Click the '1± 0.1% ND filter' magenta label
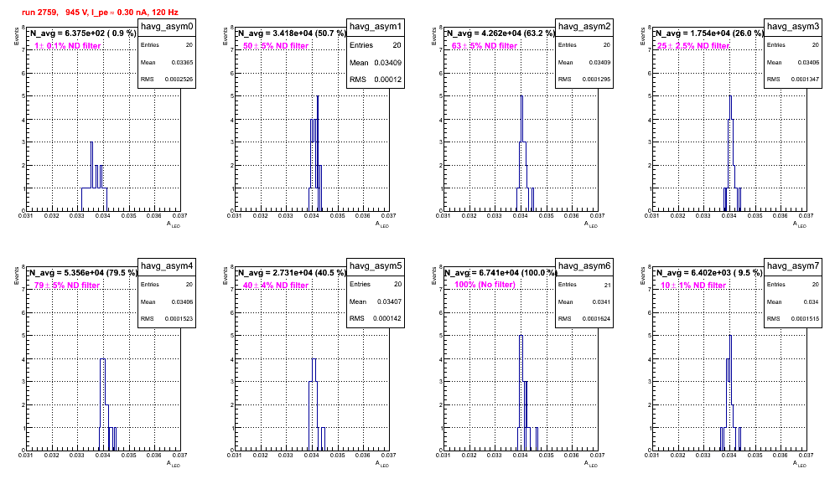The image size is (835, 479). coord(68,46)
